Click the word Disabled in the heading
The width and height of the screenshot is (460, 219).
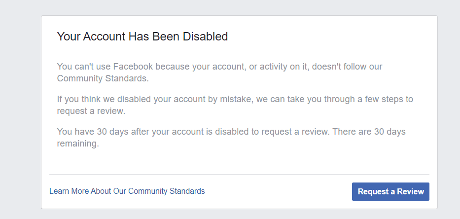coord(206,36)
